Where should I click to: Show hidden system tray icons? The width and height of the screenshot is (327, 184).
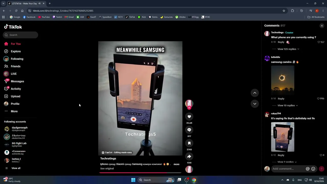[282, 180]
